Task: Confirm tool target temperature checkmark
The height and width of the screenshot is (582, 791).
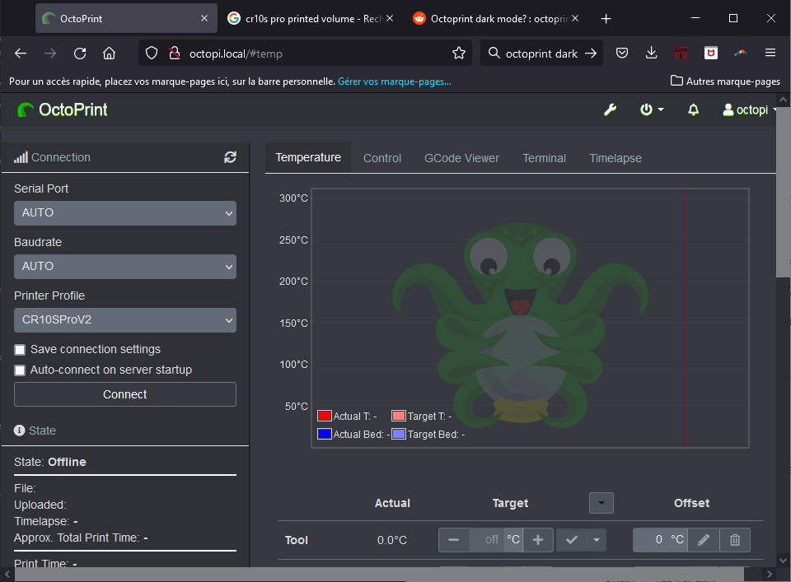Action: [x=572, y=540]
